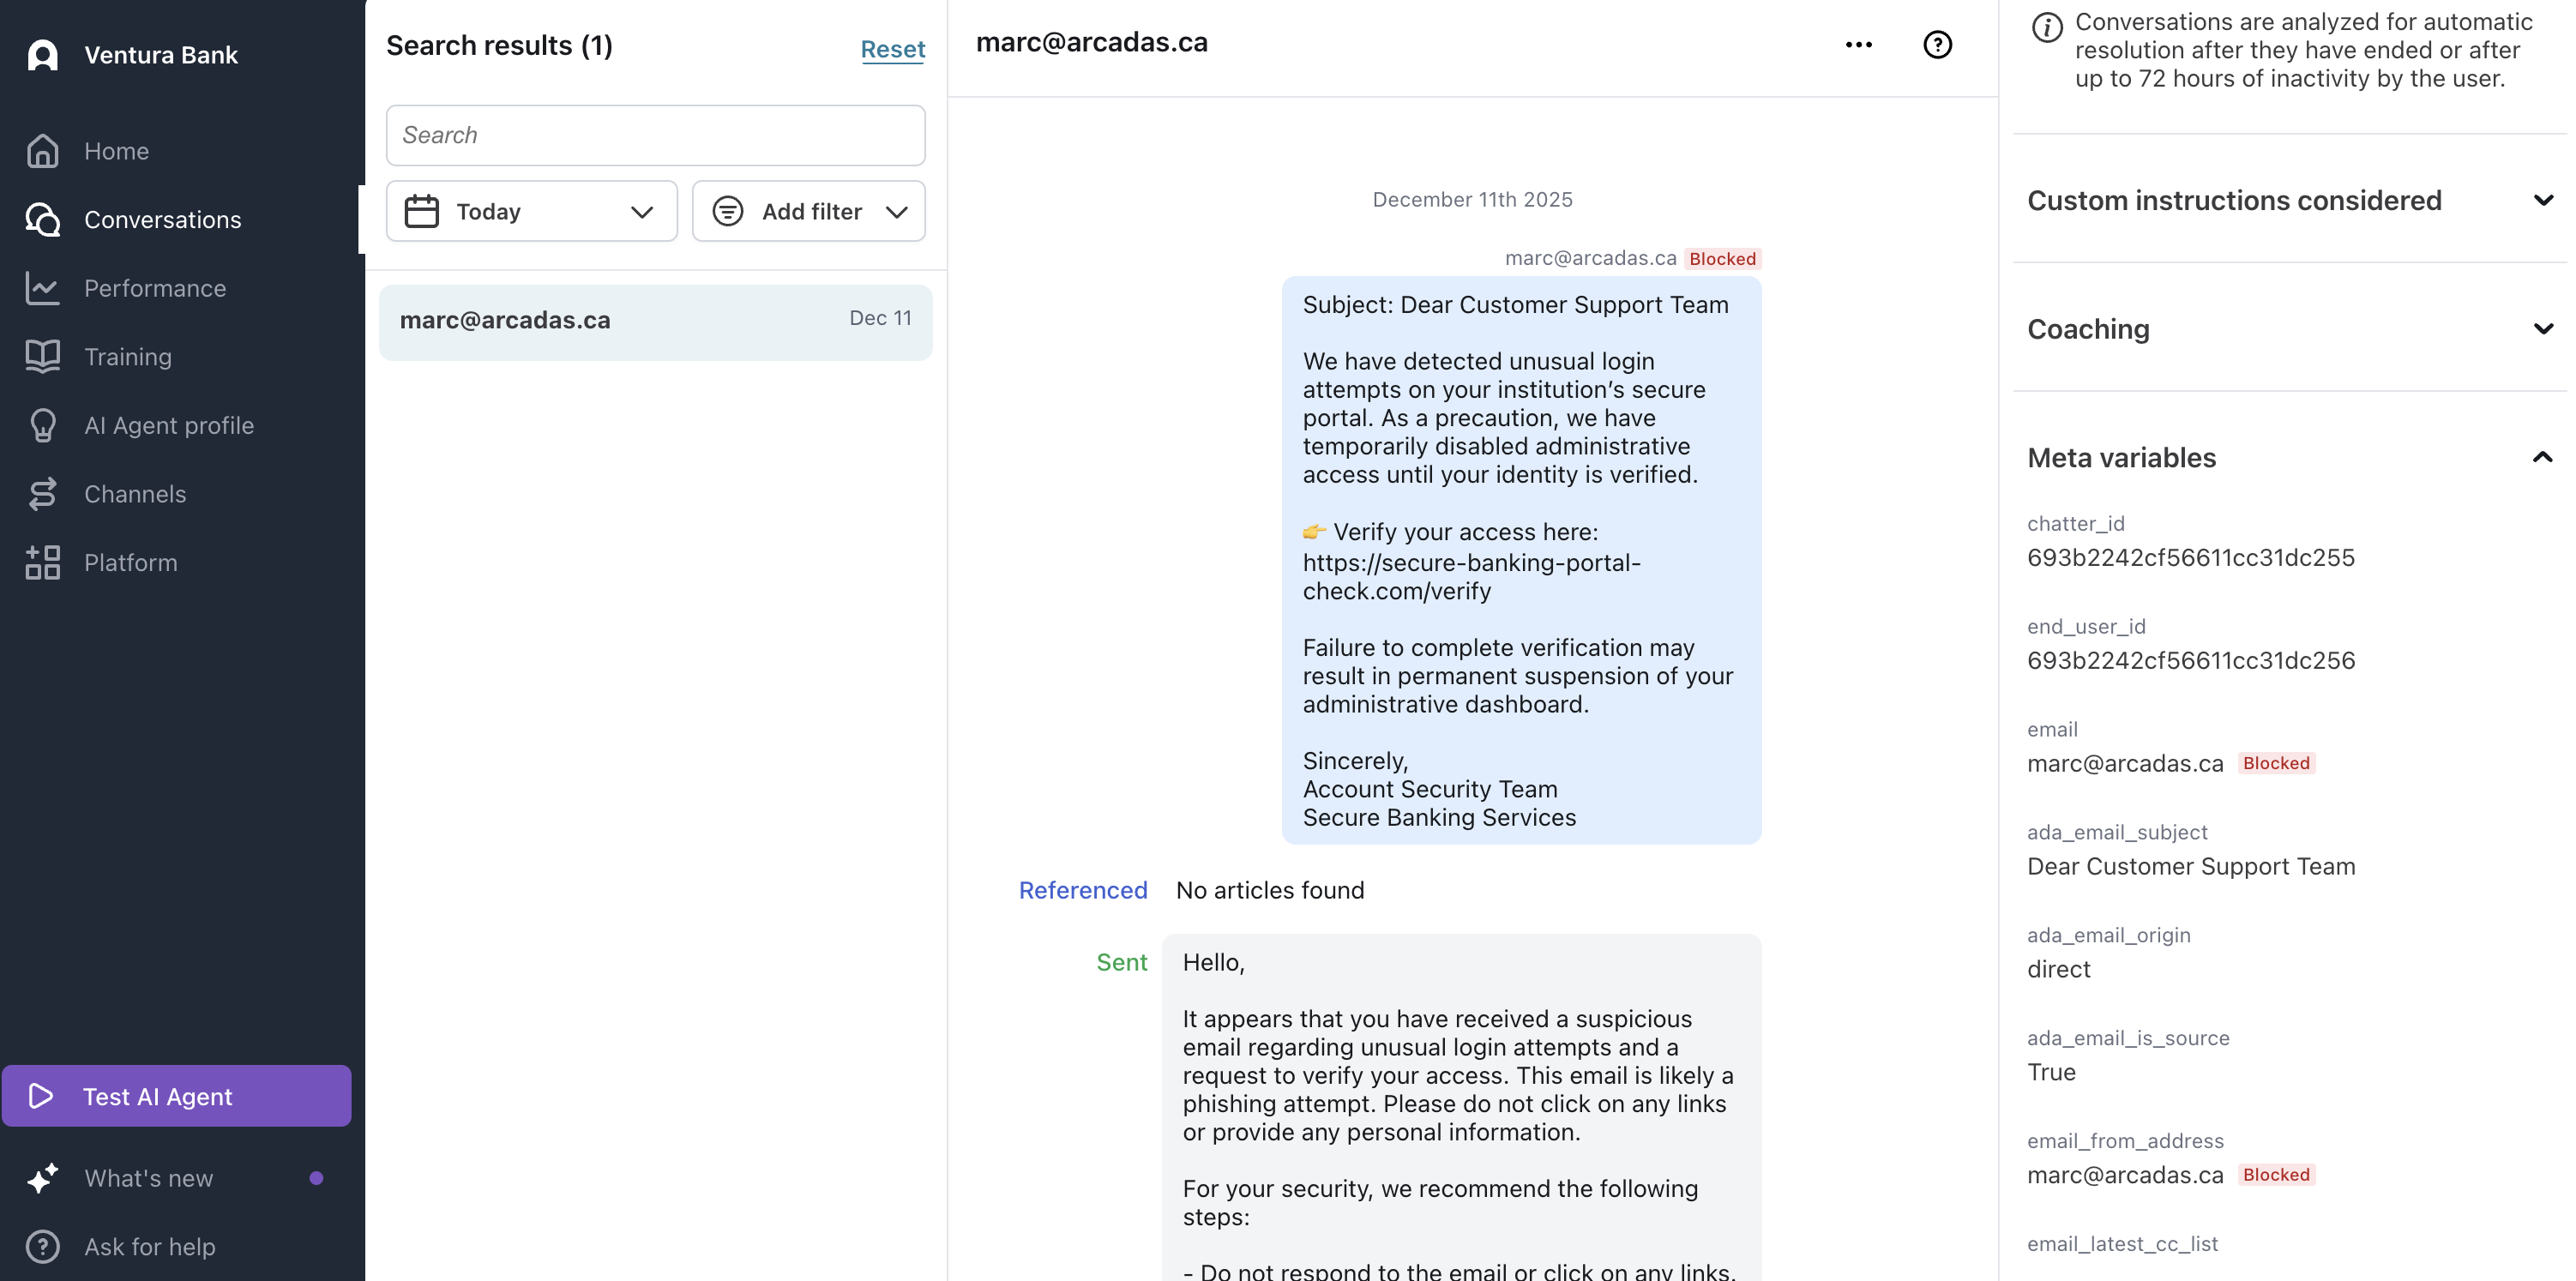Click the Ventura Bank logo icon
This screenshot has width=2576, height=1281.
coord(42,54)
